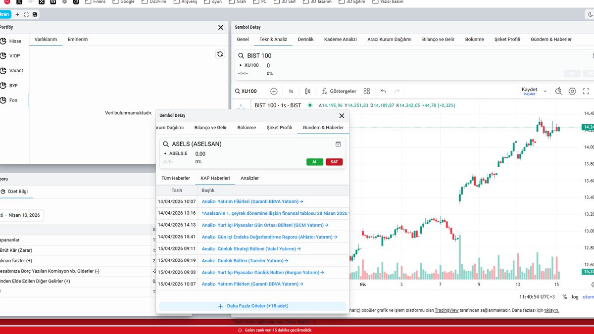Close the ASELS Sembol Detay window

341,116
